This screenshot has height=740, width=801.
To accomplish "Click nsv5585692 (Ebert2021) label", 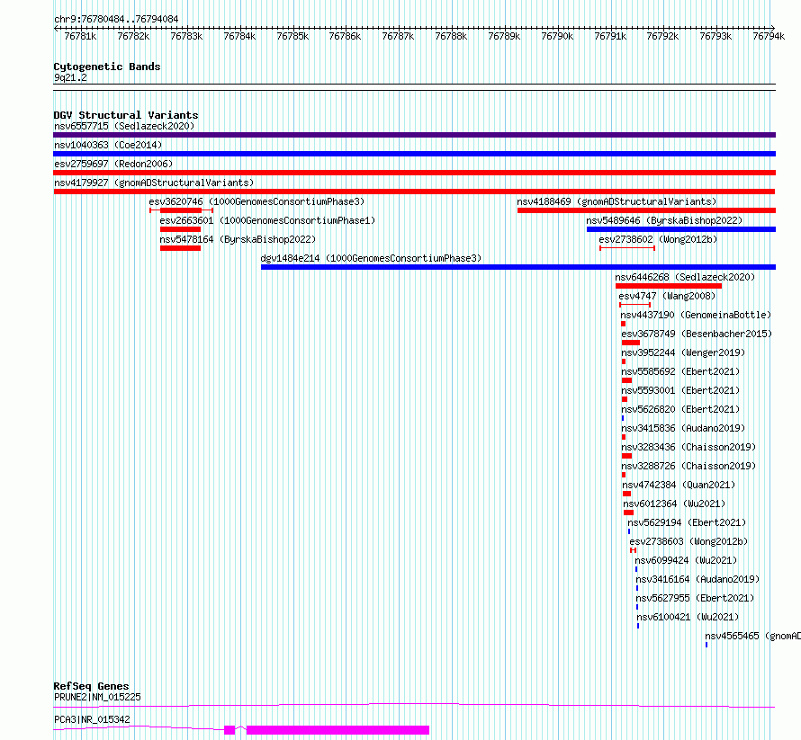I will pos(680,371).
